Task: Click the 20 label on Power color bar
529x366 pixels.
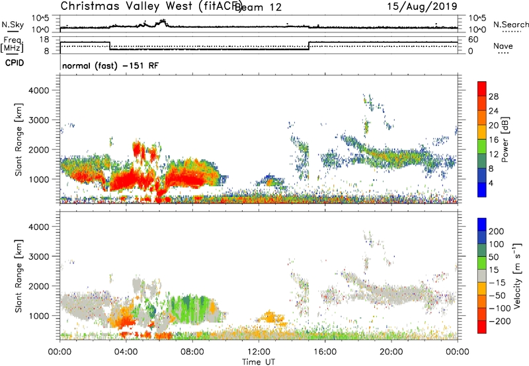Action: tap(493, 126)
